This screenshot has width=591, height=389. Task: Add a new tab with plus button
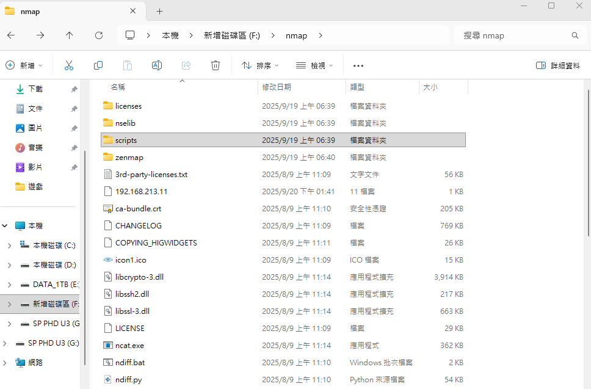click(x=160, y=12)
